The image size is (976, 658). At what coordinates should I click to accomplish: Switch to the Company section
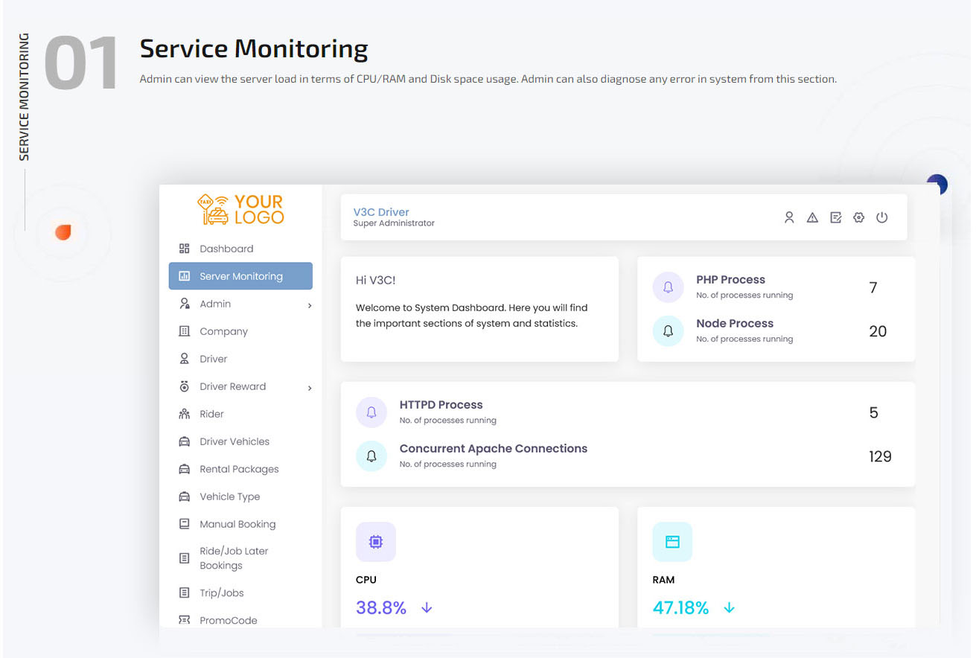coord(223,331)
